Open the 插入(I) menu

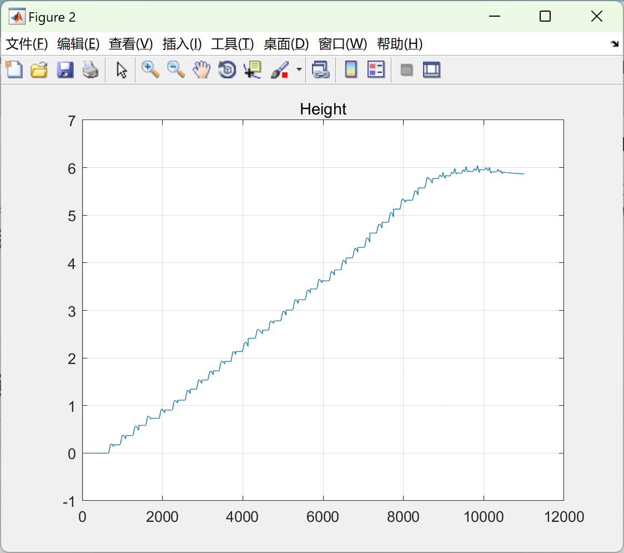click(182, 44)
